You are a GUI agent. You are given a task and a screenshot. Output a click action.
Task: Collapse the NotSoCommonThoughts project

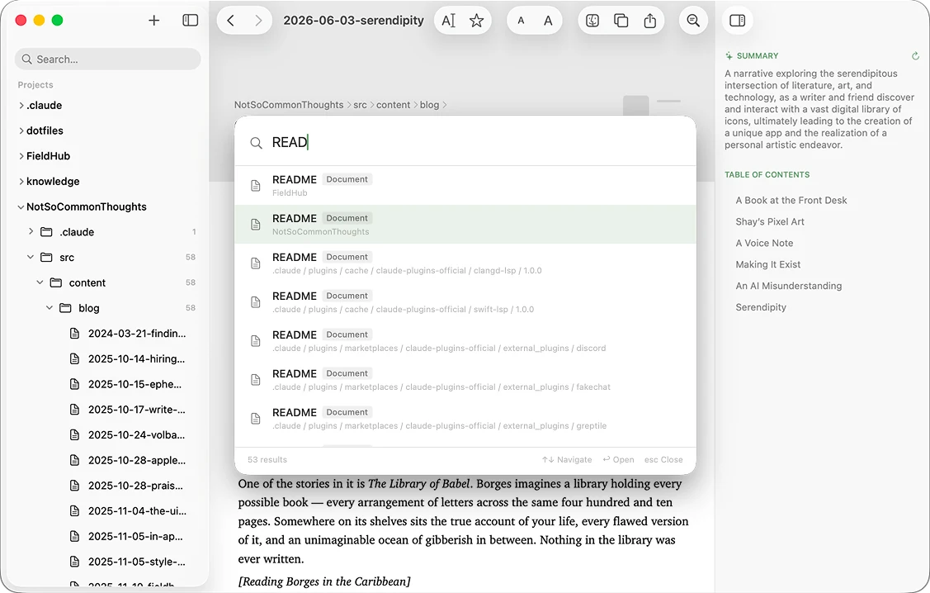click(x=21, y=207)
